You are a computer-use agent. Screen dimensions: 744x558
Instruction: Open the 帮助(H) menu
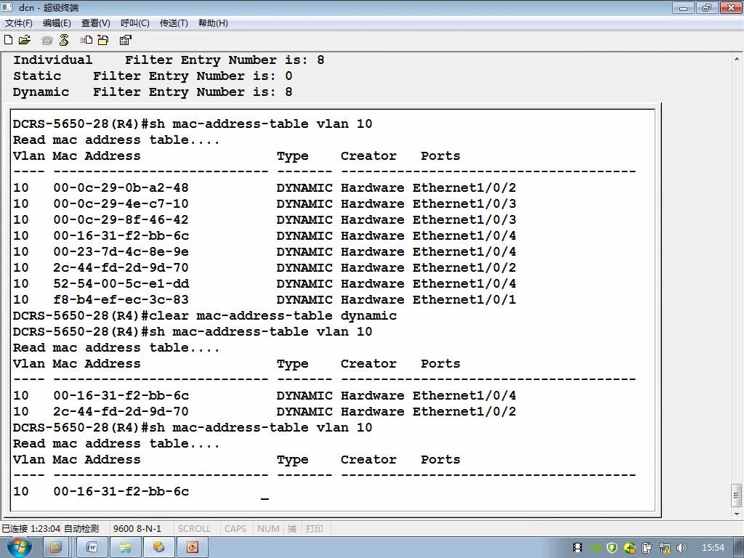[x=213, y=23]
